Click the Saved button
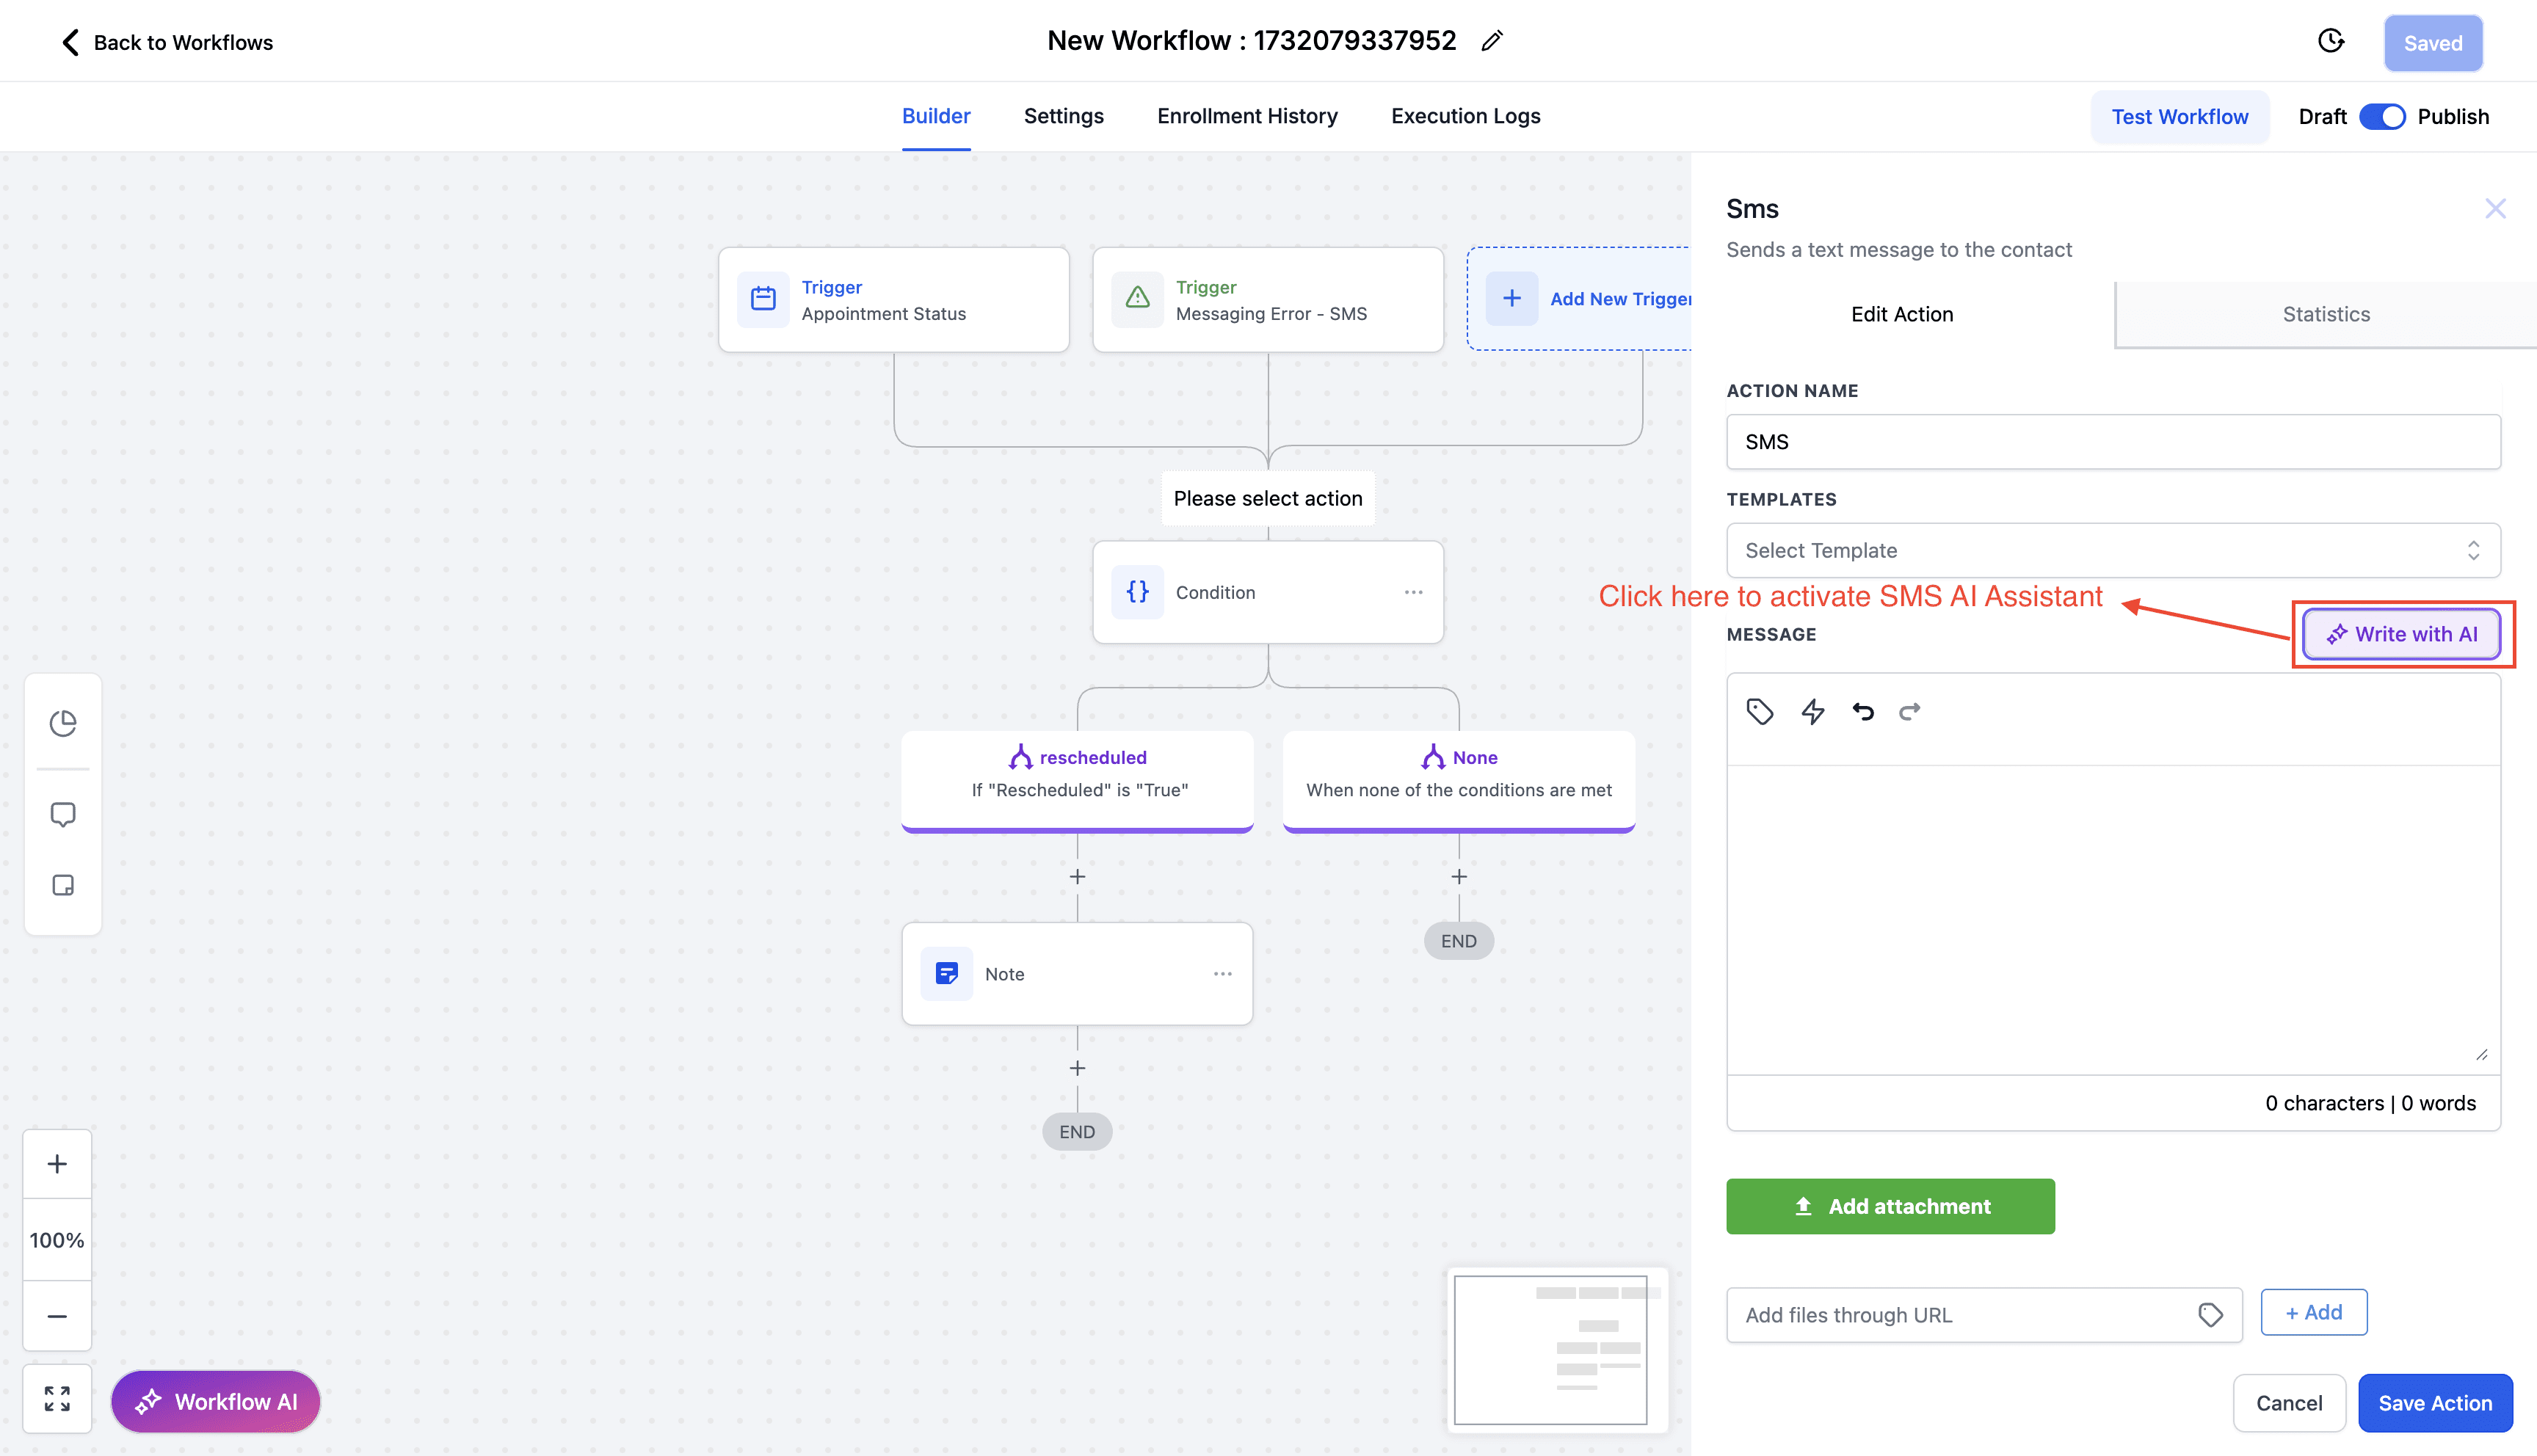The height and width of the screenshot is (1456, 2537). pos(2433,43)
